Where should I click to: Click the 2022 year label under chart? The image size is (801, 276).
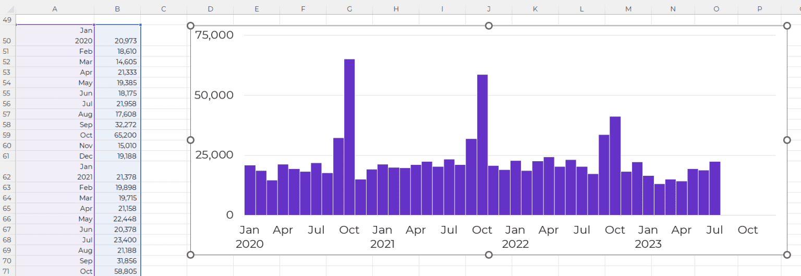pyautogui.click(x=515, y=244)
